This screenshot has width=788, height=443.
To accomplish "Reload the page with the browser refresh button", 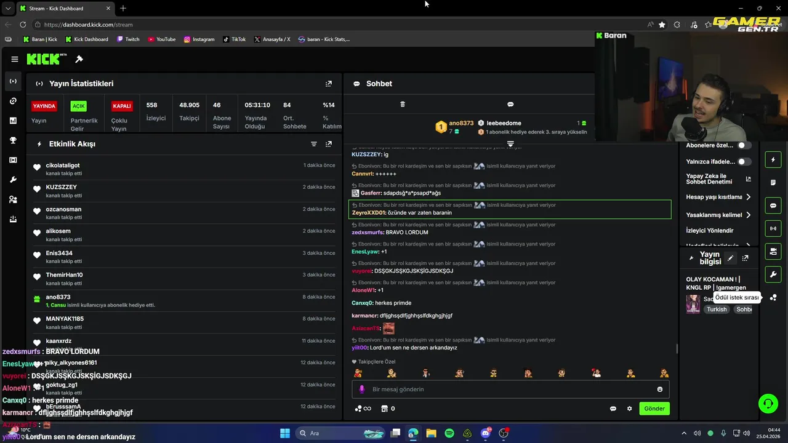I will pos(23,25).
